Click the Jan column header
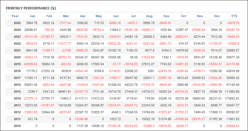 (x=33, y=16)
